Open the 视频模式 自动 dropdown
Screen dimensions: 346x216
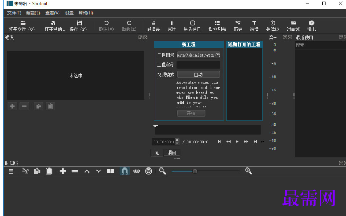pos(198,74)
